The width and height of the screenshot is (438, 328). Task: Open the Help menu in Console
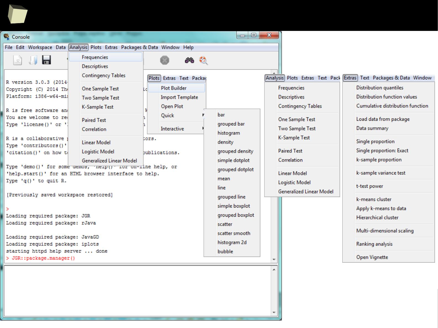click(188, 47)
